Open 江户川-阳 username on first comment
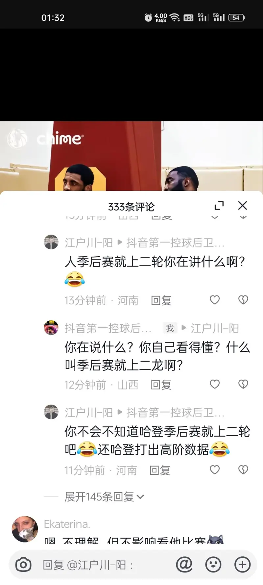The width and height of the screenshot is (263, 585). tap(89, 243)
